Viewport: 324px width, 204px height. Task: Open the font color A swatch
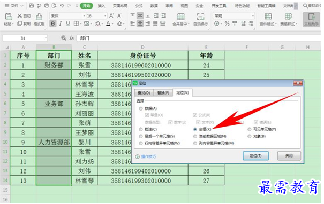pyautogui.click(x=108, y=23)
